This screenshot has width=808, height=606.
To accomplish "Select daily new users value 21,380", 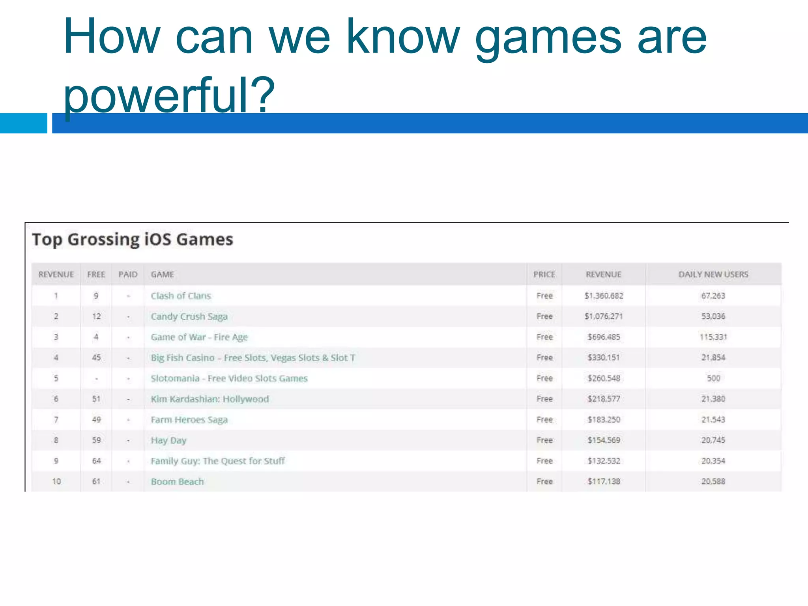I will 713,399.
